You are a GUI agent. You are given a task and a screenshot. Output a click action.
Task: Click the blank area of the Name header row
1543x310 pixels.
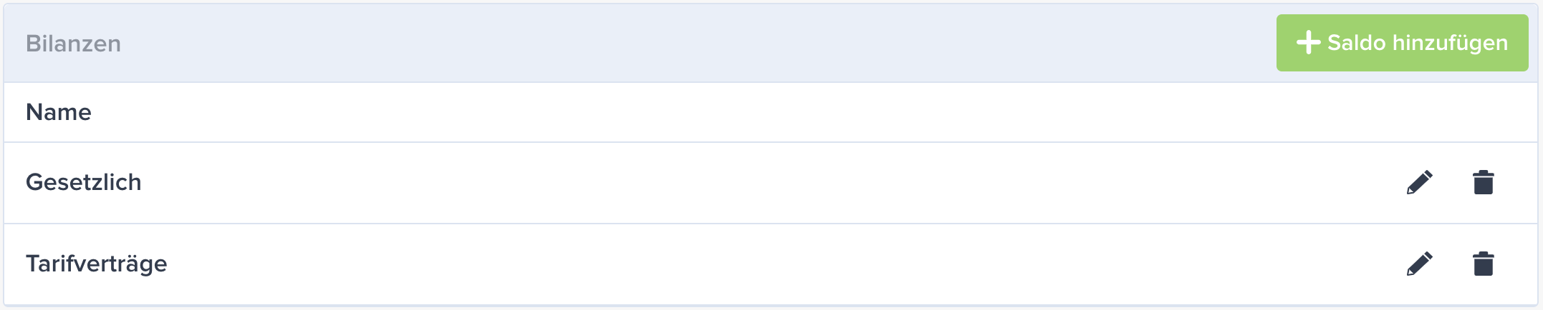788,112
